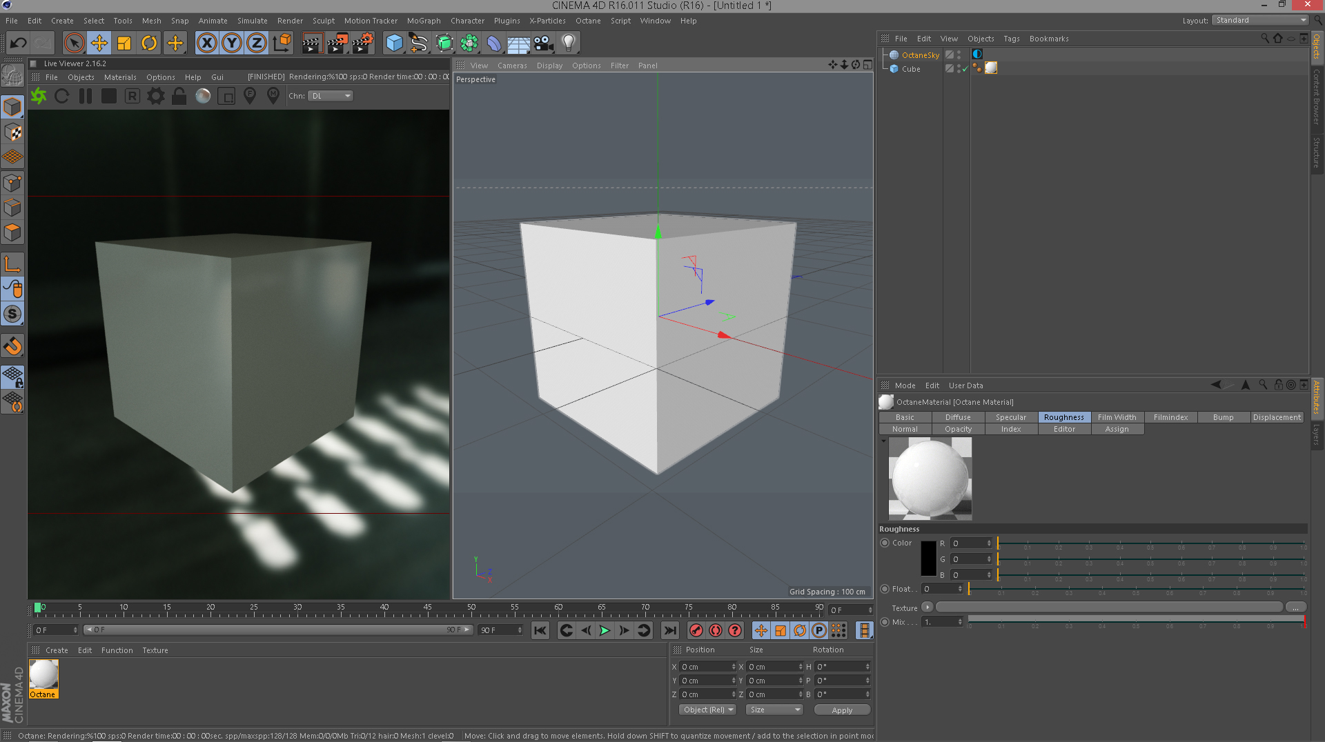
Task: Open the Layout Standard dropdown
Action: 1260,20
